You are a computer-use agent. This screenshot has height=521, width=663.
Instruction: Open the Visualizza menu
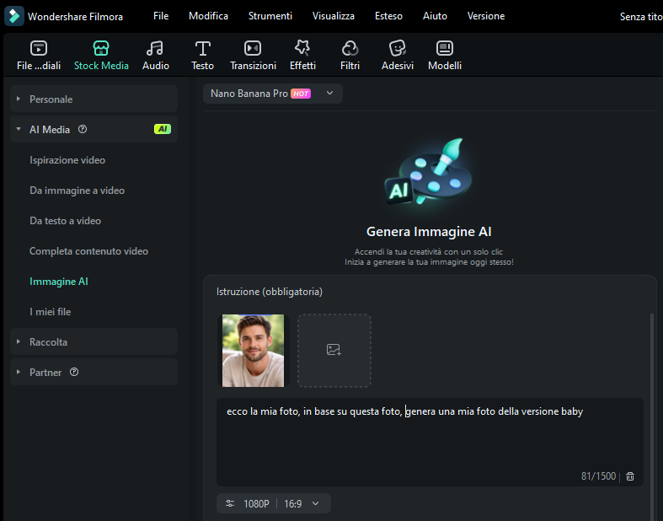(333, 16)
